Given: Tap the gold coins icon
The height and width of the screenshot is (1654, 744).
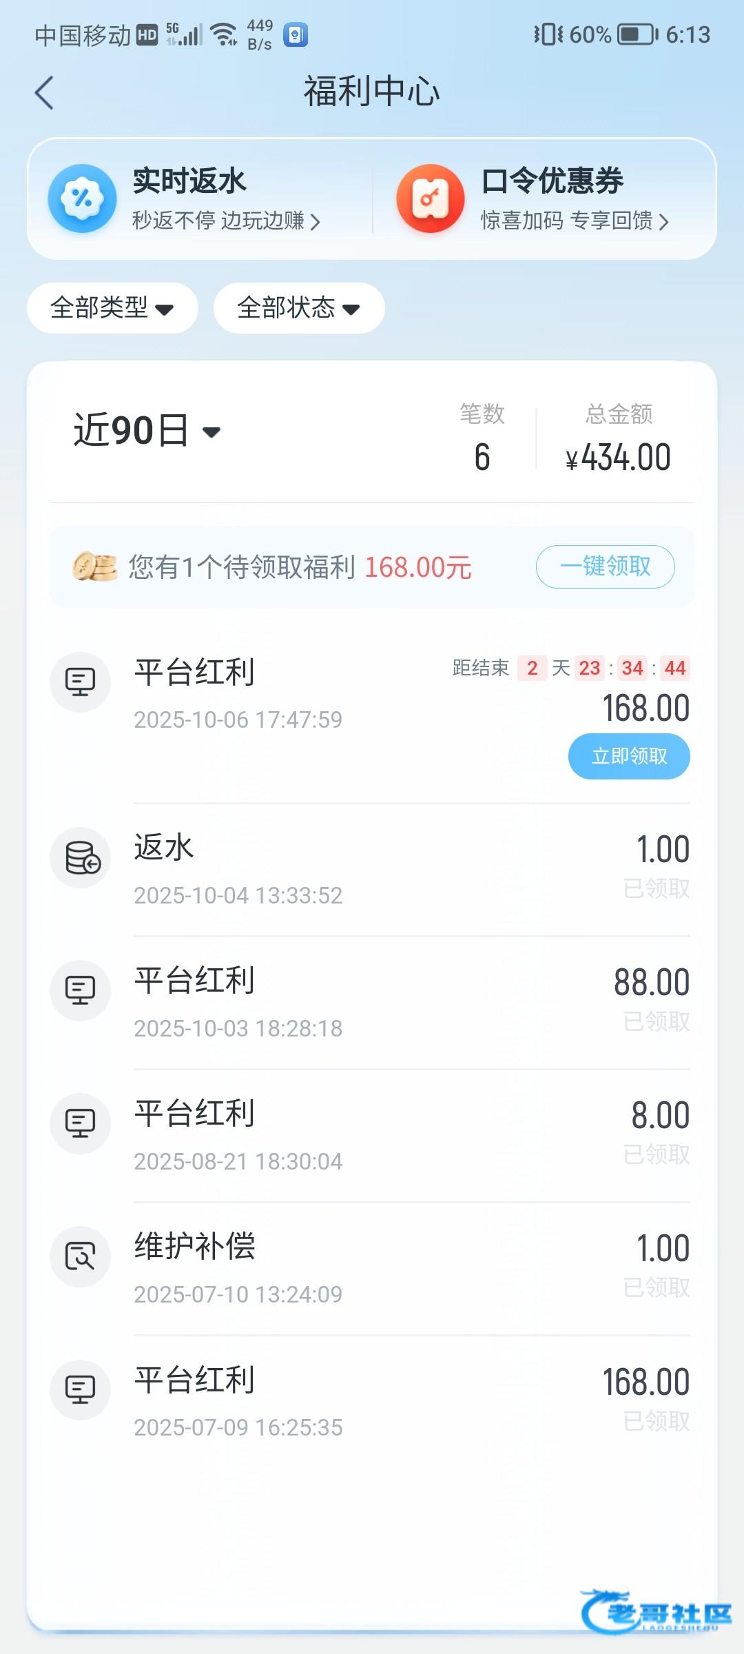Looking at the screenshot, I should (94, 566).
